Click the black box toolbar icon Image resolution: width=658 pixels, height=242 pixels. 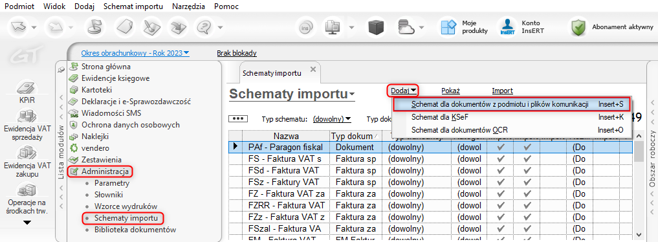point(376,27)
